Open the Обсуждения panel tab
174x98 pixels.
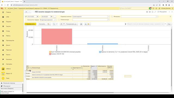[11, 86]
